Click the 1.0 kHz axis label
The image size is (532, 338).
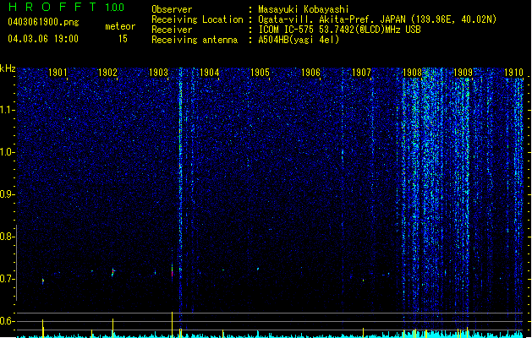[8, 152]
